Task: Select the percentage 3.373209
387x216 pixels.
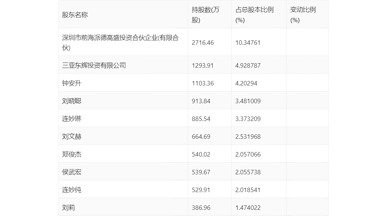Action: 248,119
